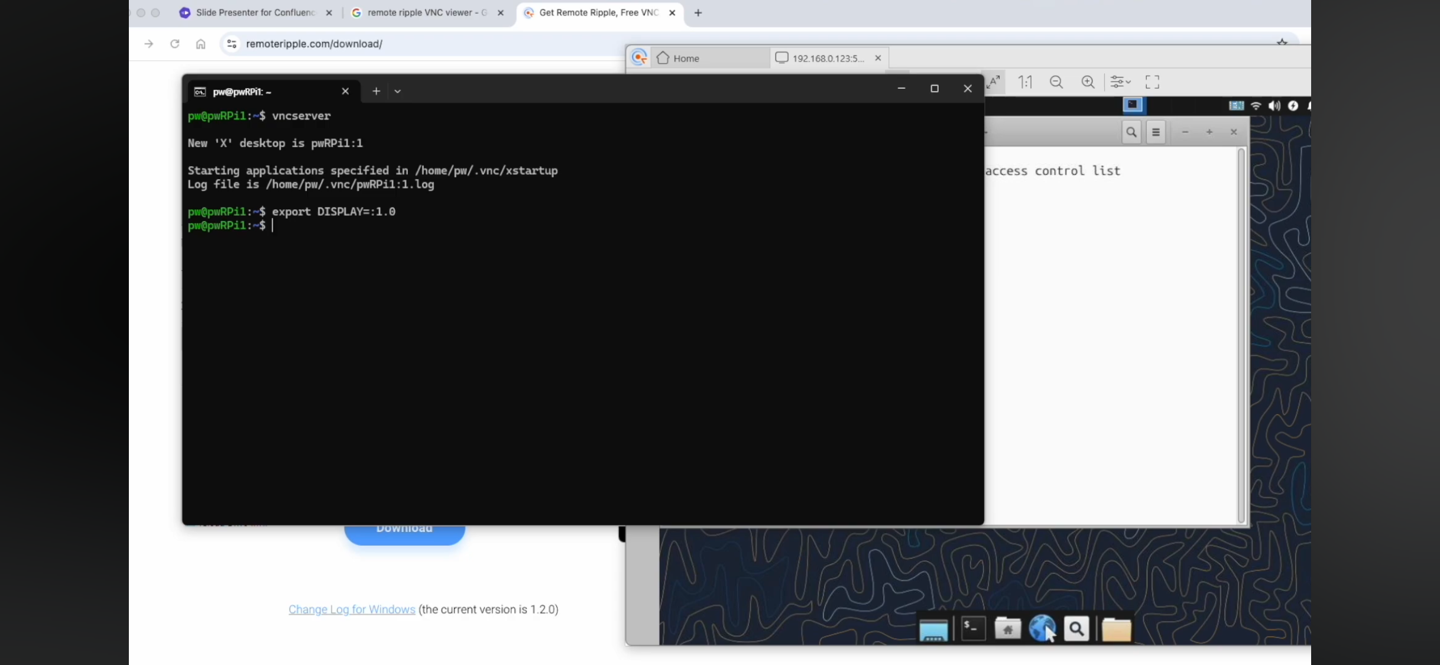Toggle auto-scale icon in viewer toolbar
1440x665 pixels.
[994, 82]
